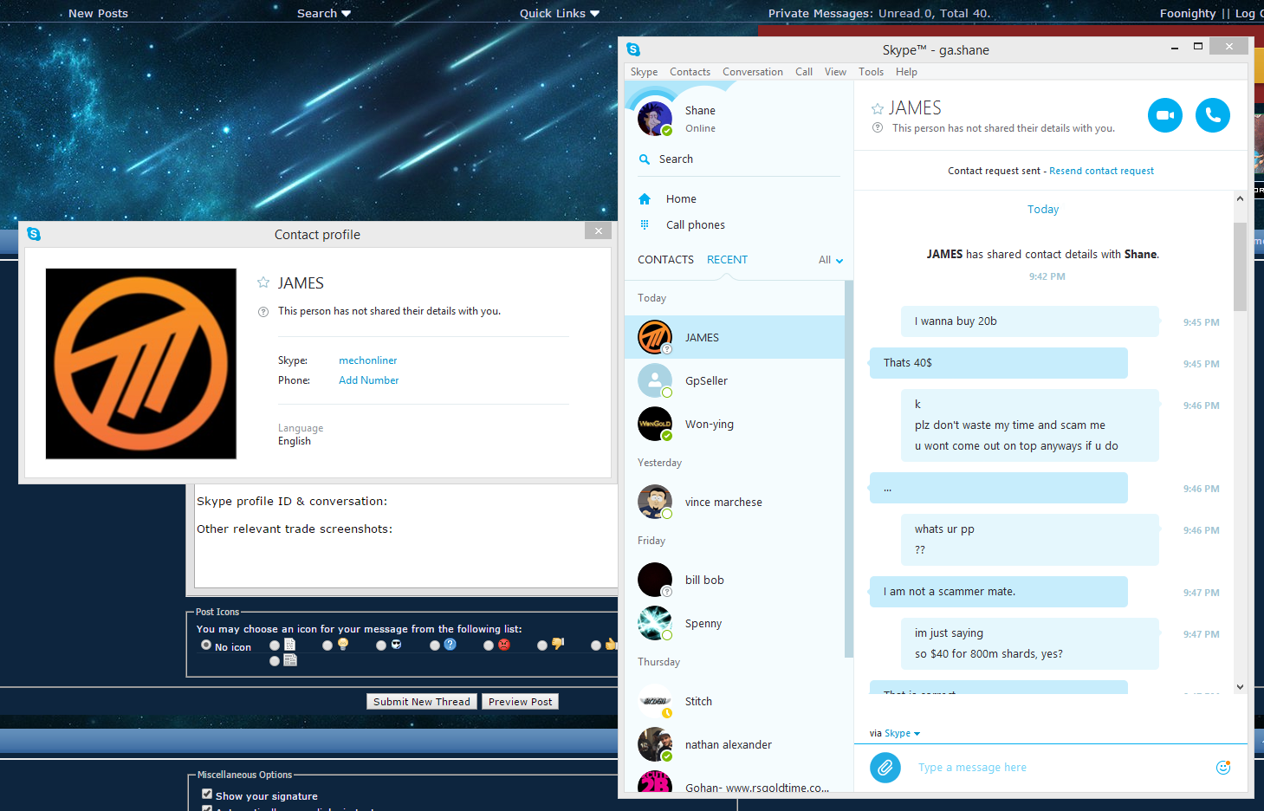
Task: Select the question mark post icon radio
Action: point(435,646)
